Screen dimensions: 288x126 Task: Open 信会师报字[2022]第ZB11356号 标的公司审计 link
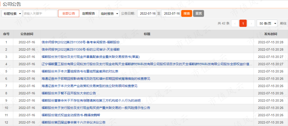81,50
